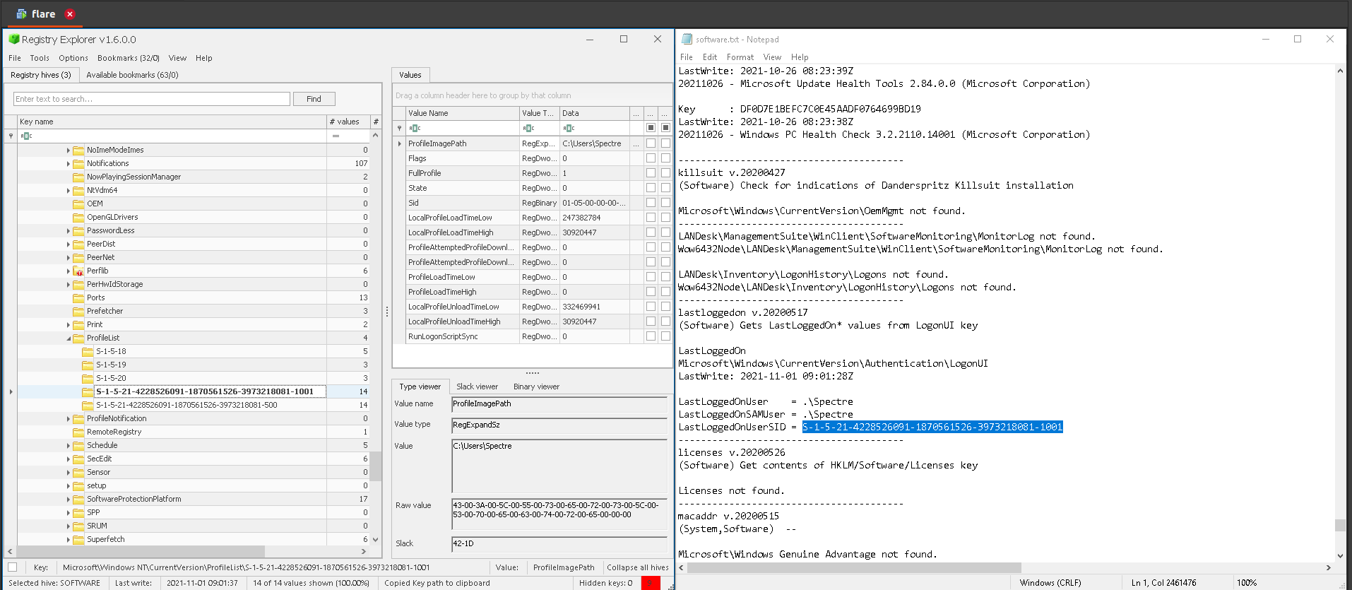Click the Perflib folder icon with red mark
This screenshot has width=1352, height=590.
(x=78, y=271)
